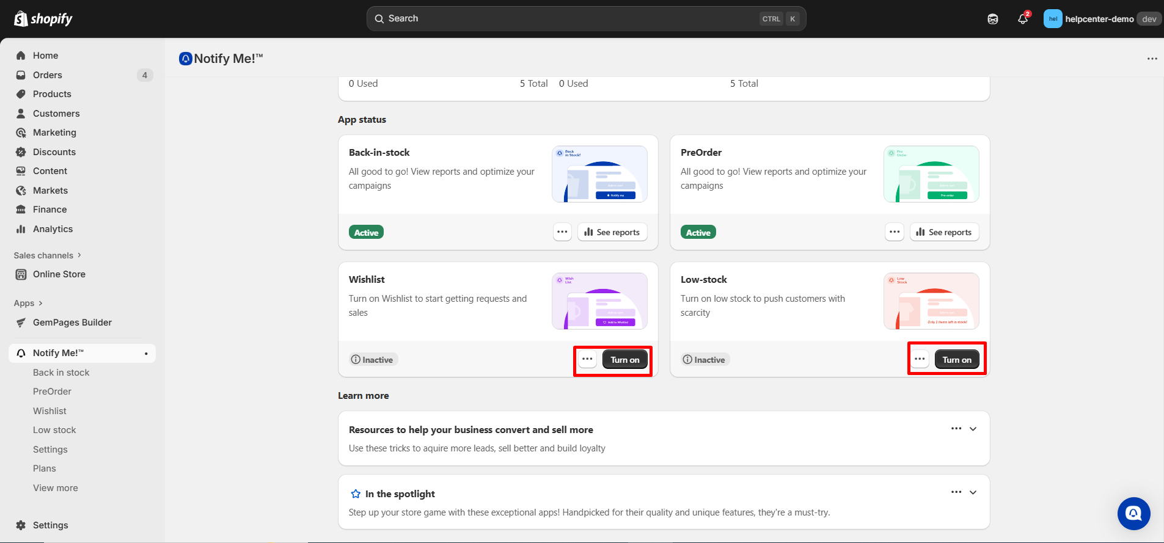
Task: Turn on the Wishlist feature
Action: tap(624, 360)
